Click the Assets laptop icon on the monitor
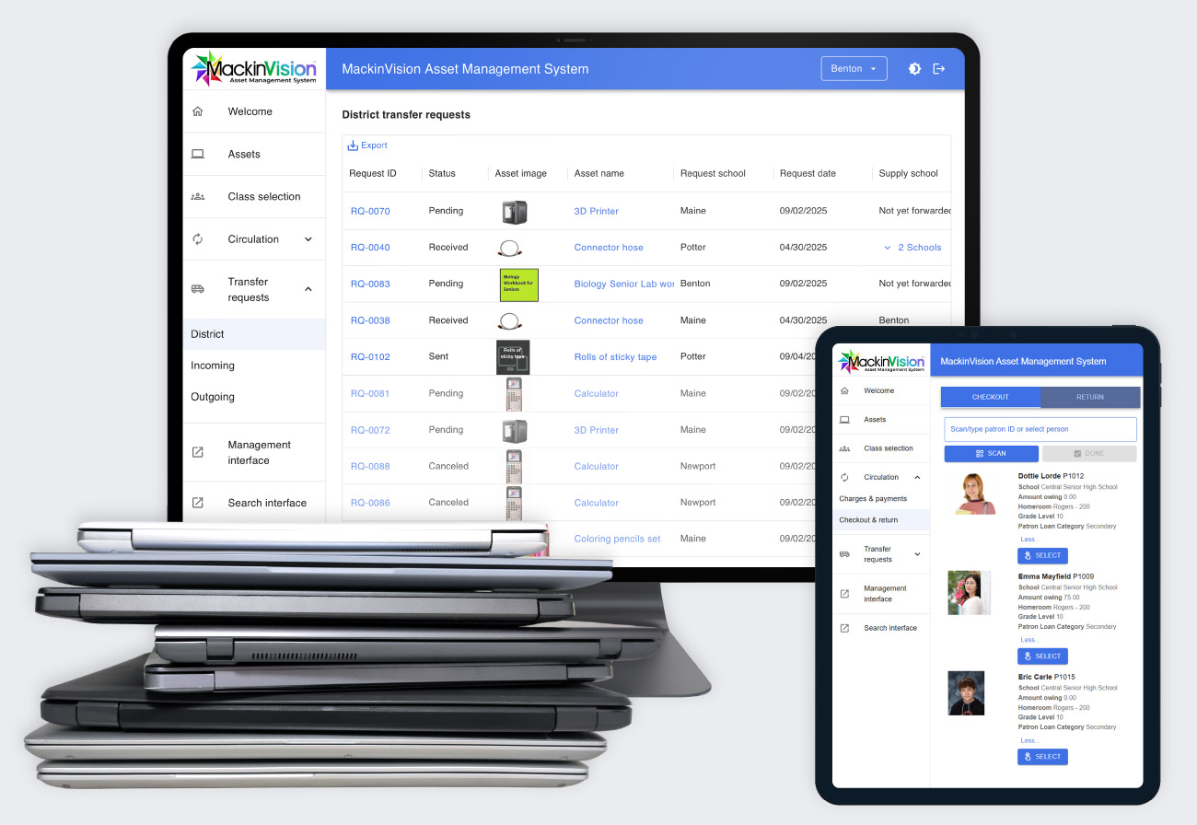This screenshot has height=825, width=1197. click(197, 154)
